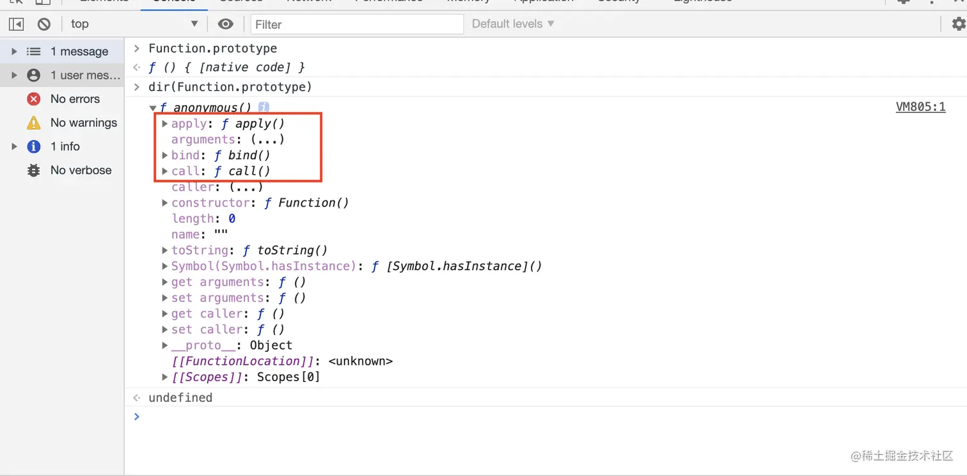Invoke the (...) getter for 'arguments'
Image resolution: width=967 pixels, height=476 pixels.
click(267, 139)
